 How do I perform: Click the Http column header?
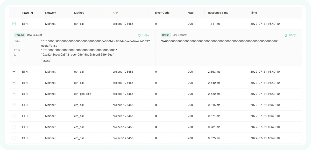[190, 13]
